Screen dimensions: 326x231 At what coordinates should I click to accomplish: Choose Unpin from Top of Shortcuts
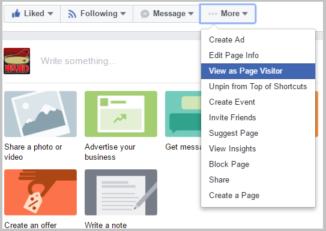coord(258,87)
